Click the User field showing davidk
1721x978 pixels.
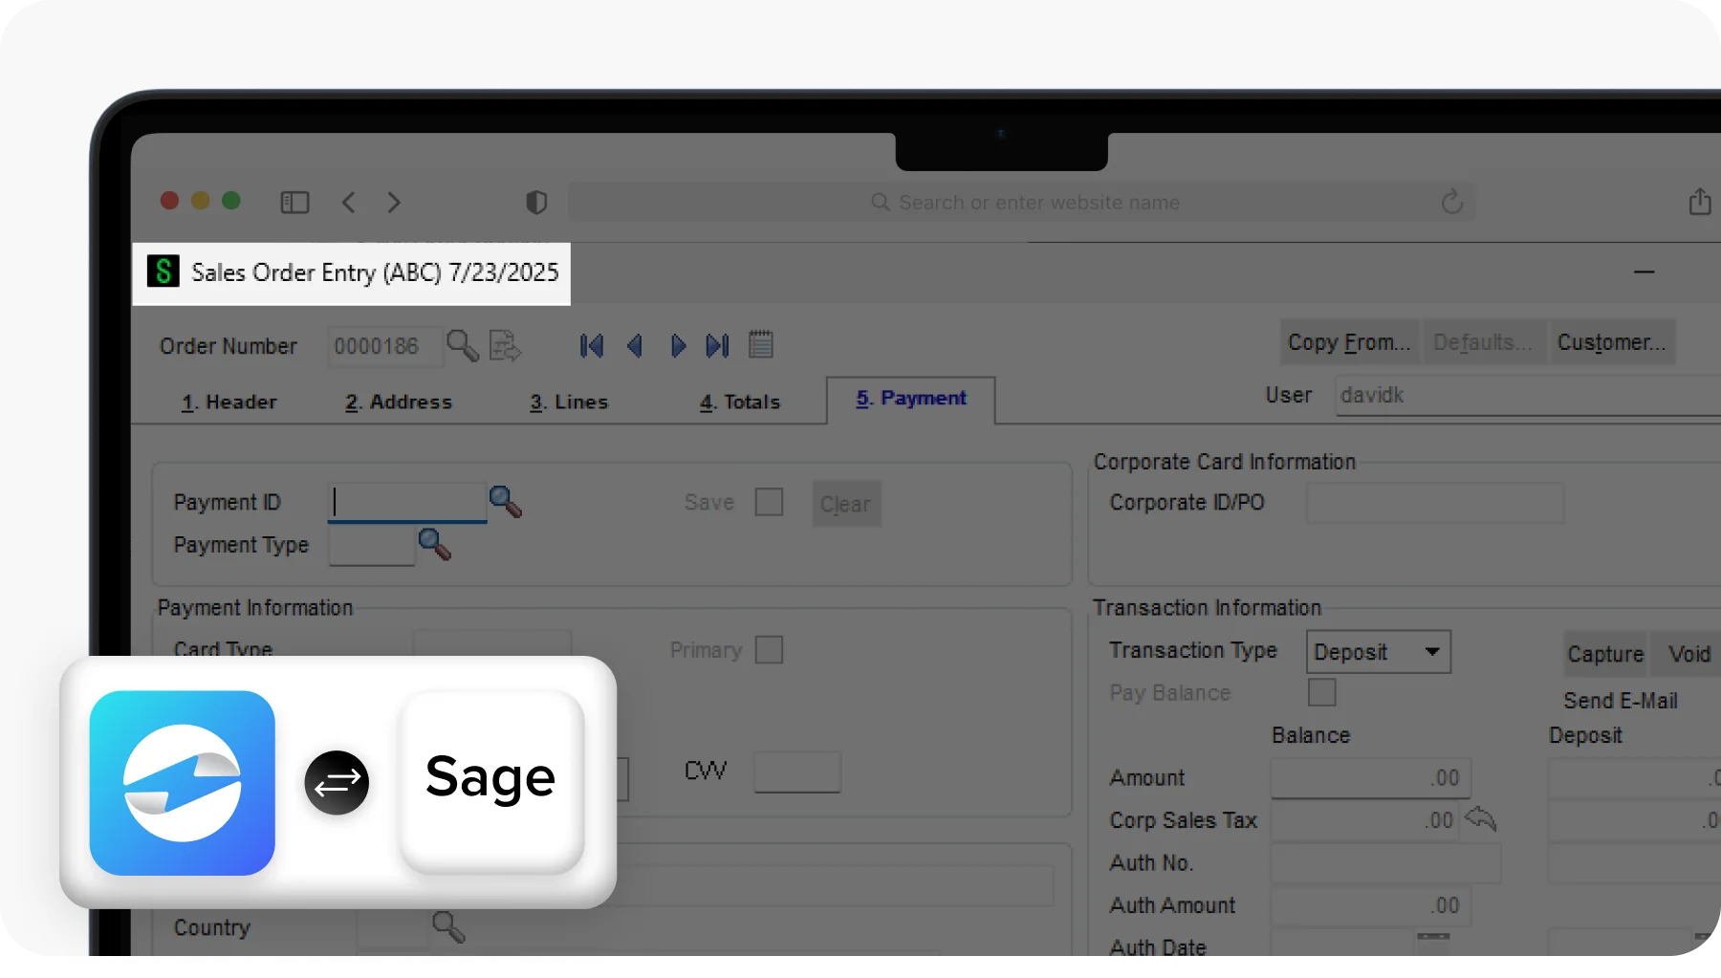pyautogui.click(x=1527, y=396)
